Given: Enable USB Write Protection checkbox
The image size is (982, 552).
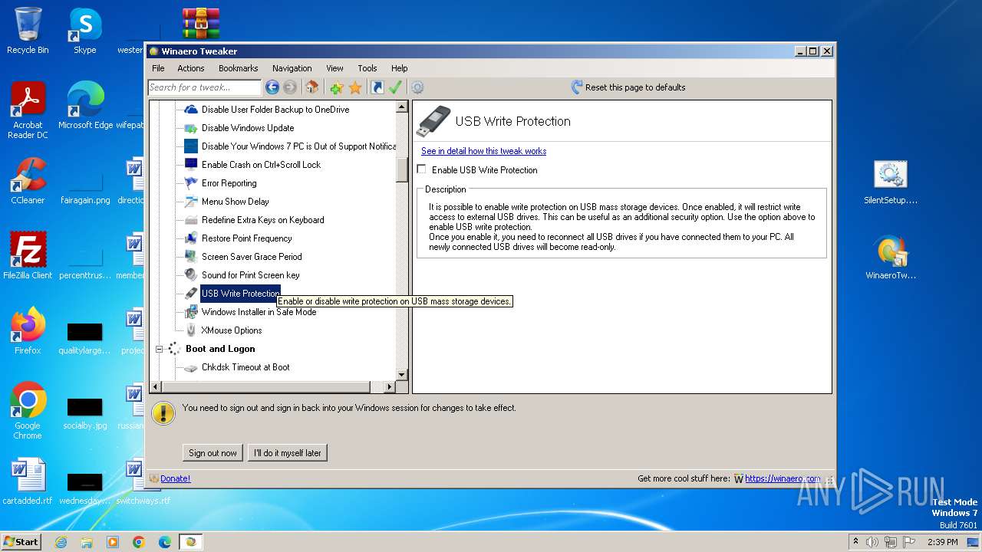Looking at the screenshot, I should pos(421,169).
